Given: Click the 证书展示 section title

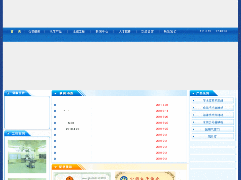Looking at the screenshot, I should coord(66,167).
